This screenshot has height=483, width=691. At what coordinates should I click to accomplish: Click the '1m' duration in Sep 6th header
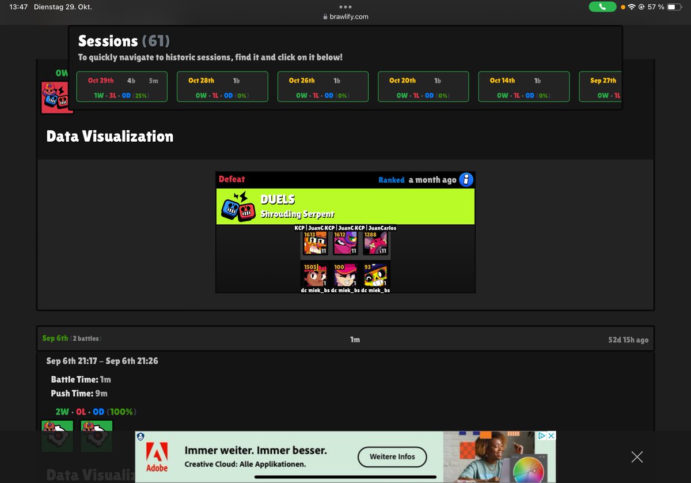pos(355,339)
